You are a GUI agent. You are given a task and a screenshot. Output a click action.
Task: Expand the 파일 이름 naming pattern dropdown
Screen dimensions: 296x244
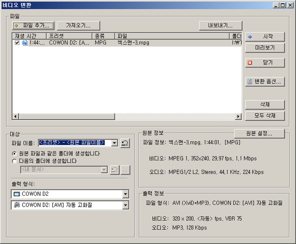114,143
